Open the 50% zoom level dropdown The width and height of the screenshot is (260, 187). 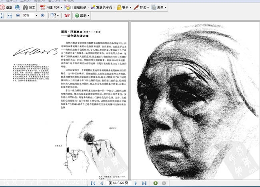click(36, 16)
